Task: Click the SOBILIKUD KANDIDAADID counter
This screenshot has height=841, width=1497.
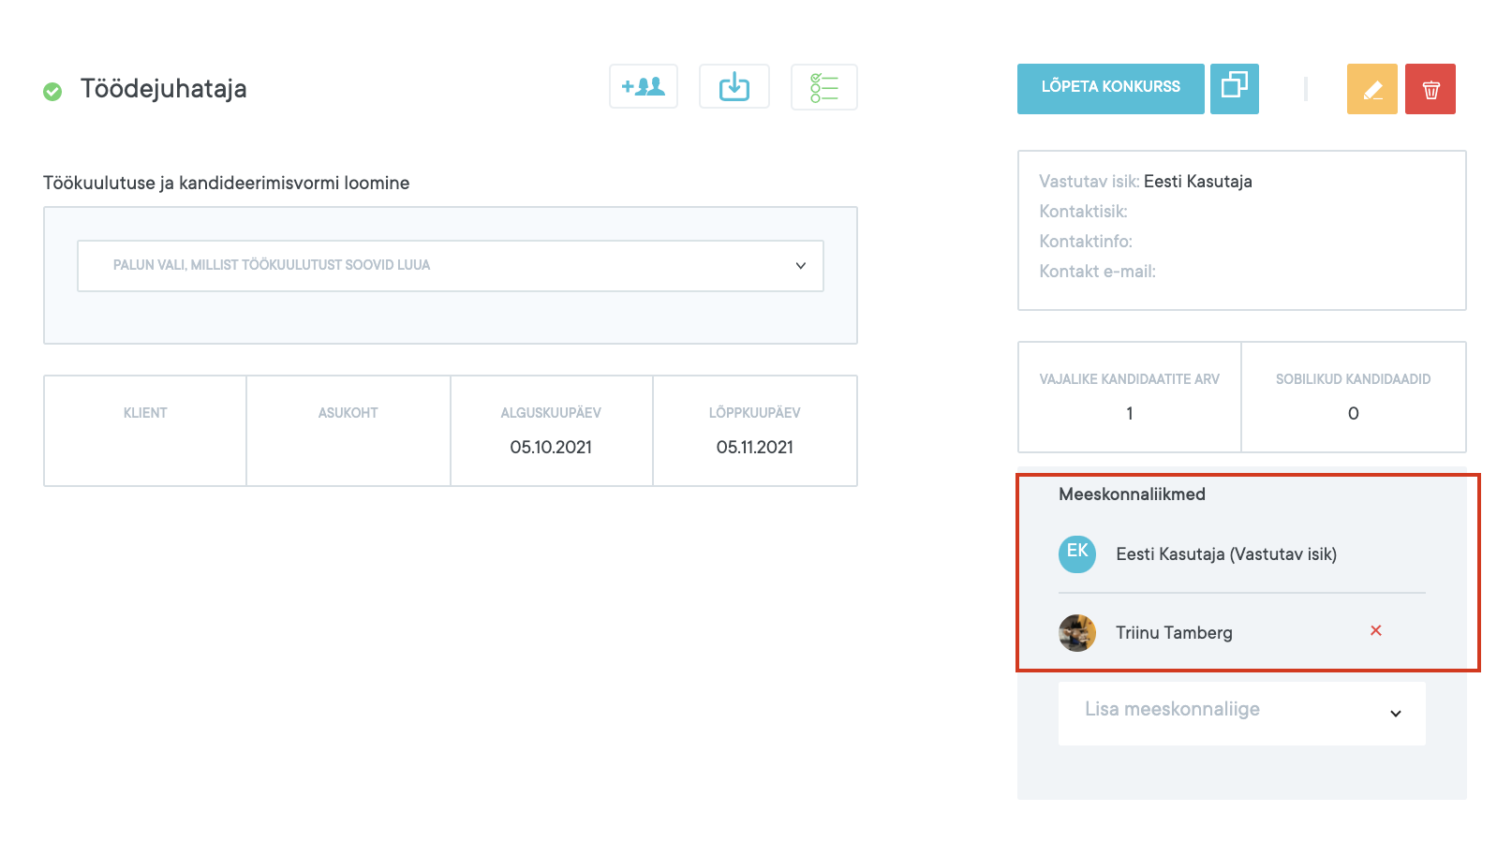Action: point(1353,397)
